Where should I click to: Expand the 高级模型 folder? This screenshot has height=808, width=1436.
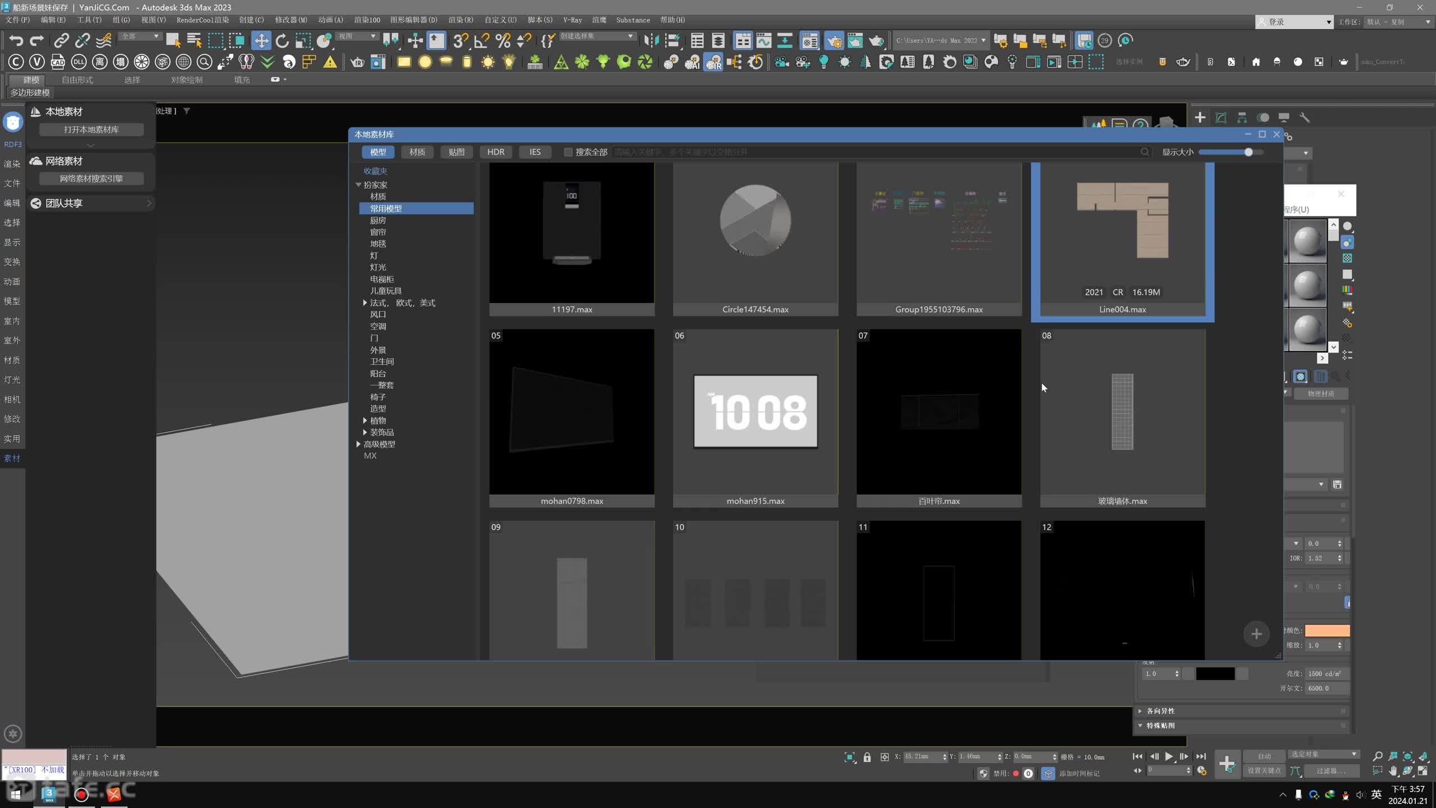click(358, 444)
